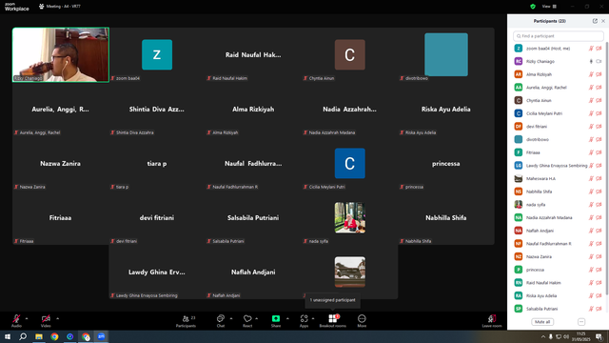Screen dimensions: 609x343
Task: Select Lawdy Ghina Ervayosa Sembiring list row
Action: click(x=559, y=166)
